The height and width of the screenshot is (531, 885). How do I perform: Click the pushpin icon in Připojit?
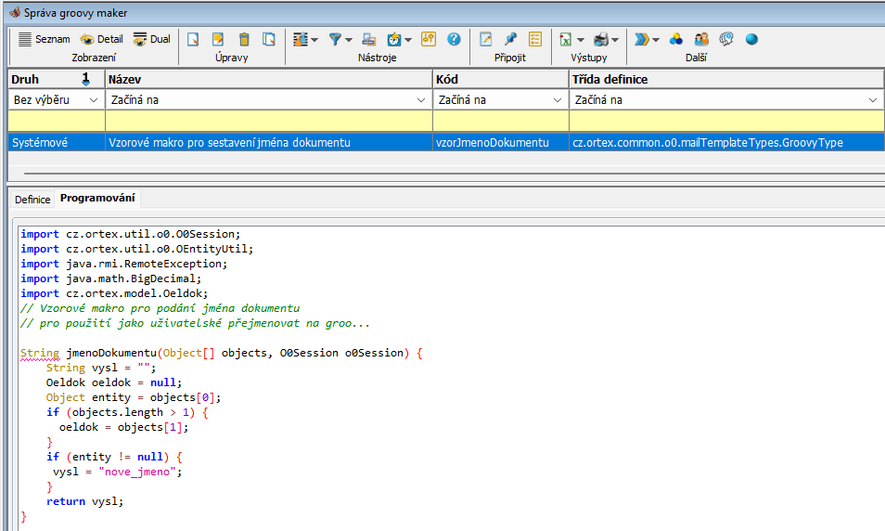pos(510,39)
